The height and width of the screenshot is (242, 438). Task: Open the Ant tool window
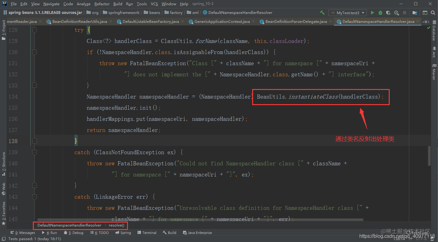434,52
